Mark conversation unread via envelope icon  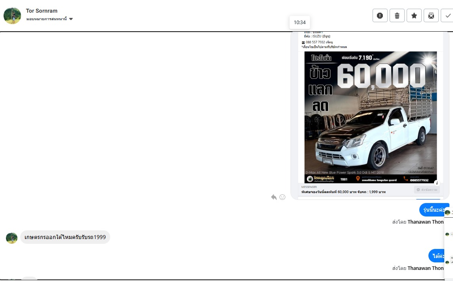[431, 15]
